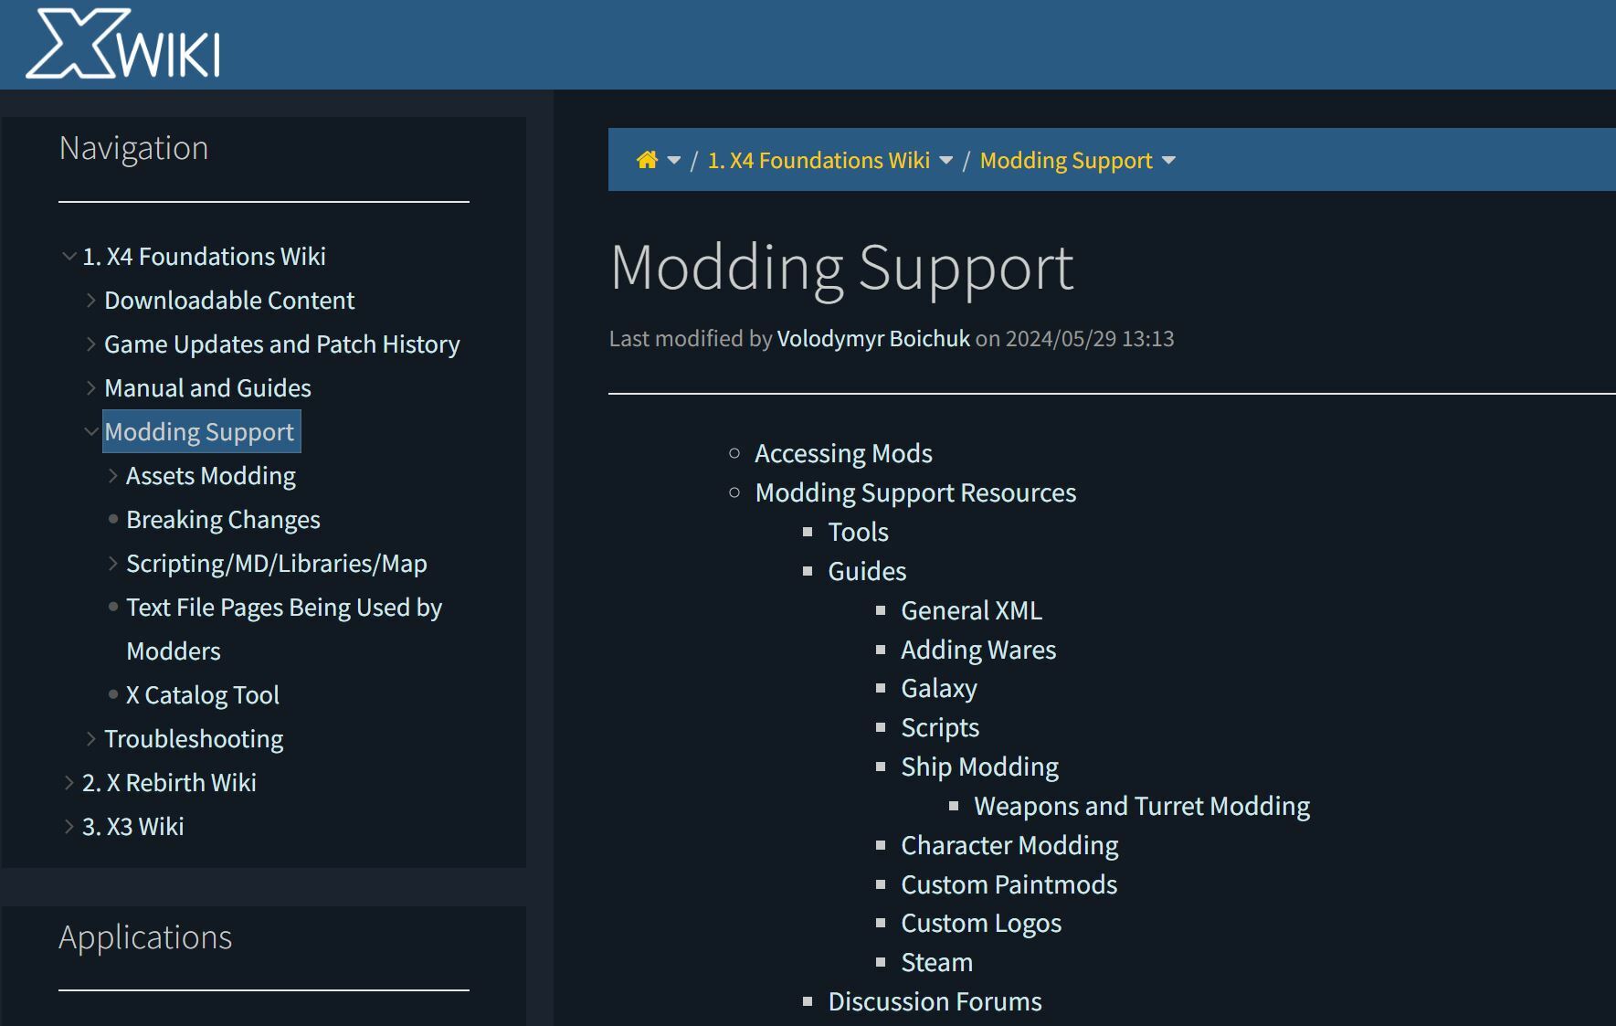Jump to Discussion Forums section

click(x=934, y=1002)
